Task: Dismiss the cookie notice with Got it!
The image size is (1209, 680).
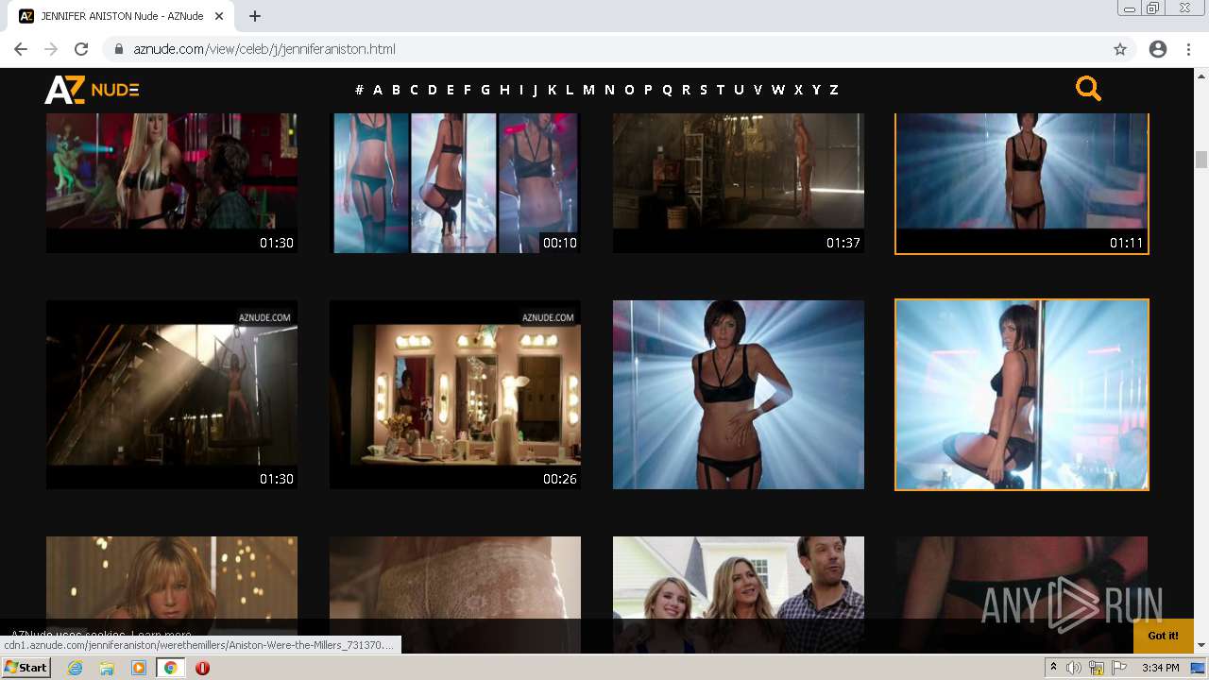Action: [x=1163, y=636]
